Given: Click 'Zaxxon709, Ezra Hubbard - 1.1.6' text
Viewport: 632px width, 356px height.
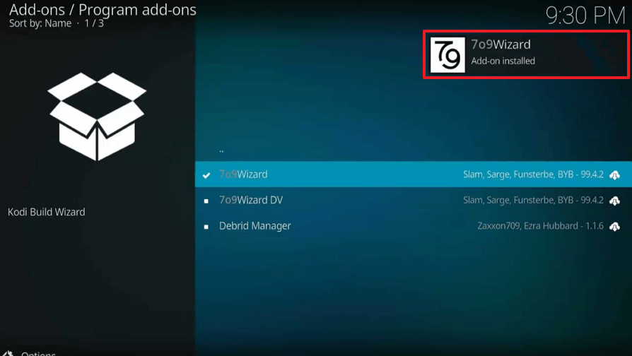Looking at the screenshot, I should coord(541,226).
